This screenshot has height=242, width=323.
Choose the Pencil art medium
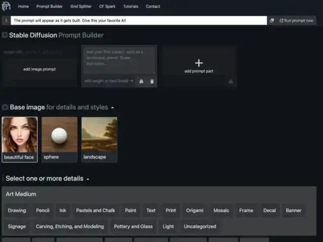coord(42,211)
